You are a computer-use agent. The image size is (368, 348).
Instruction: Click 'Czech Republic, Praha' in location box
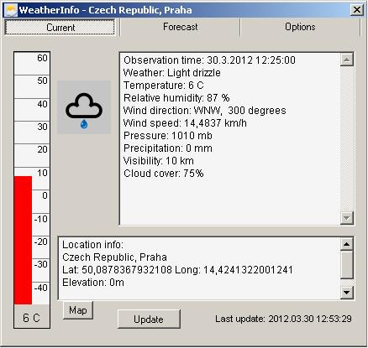pyautogui.click(x=114, y=257)
